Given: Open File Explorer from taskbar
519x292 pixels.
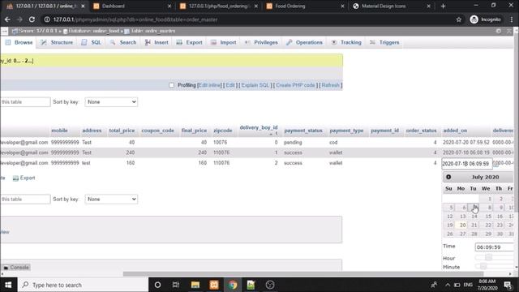Looking at the screenshot, I should (195, 285).
